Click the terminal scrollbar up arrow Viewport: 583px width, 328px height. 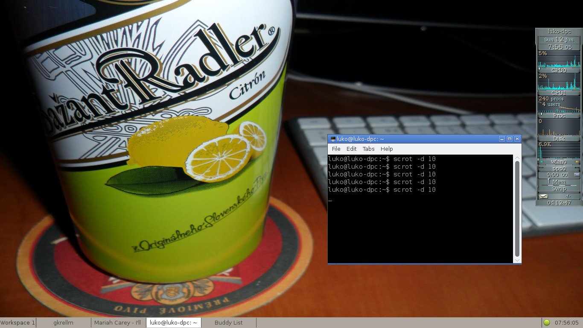[517, 158]
